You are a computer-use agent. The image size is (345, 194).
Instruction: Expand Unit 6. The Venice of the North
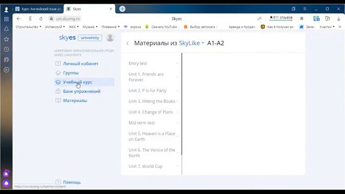(x=153, y=153)
